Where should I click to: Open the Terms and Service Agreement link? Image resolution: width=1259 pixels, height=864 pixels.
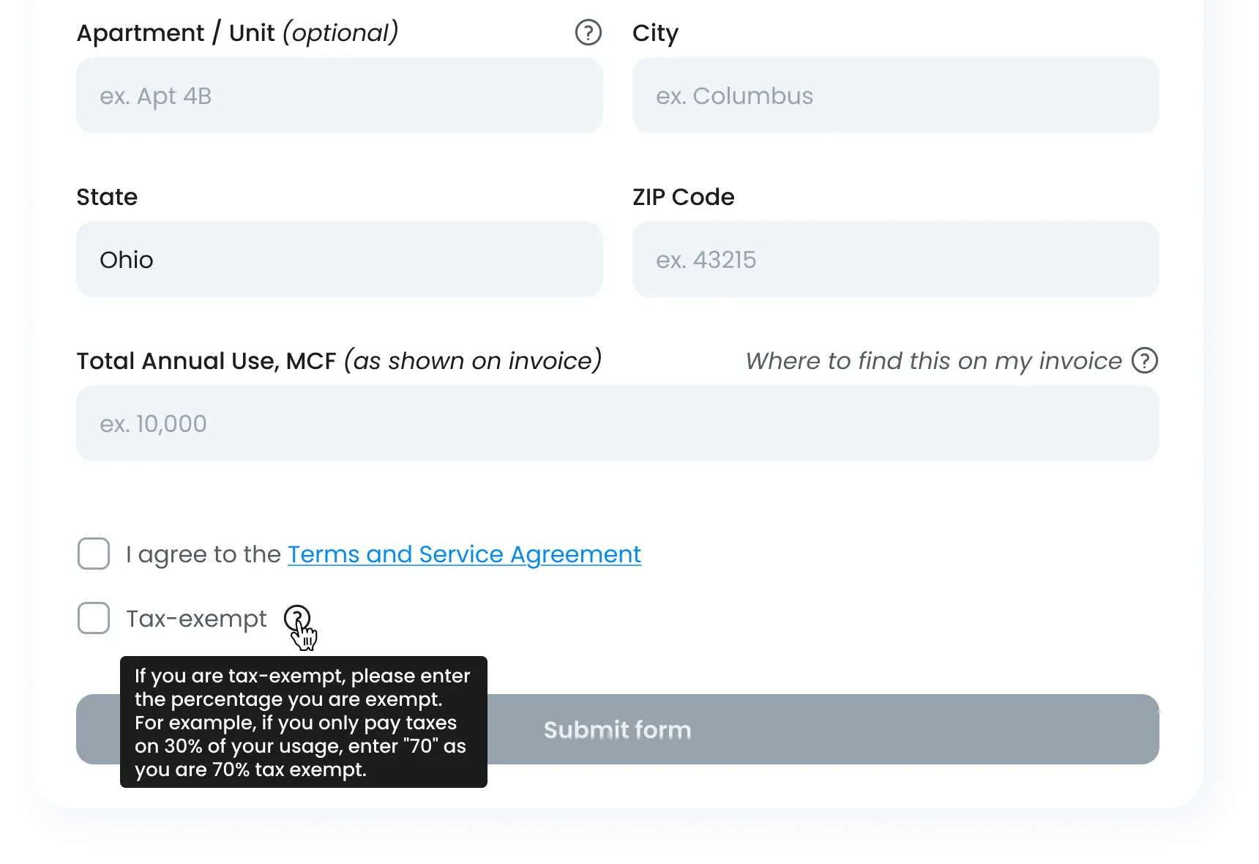tap(463, 554)
